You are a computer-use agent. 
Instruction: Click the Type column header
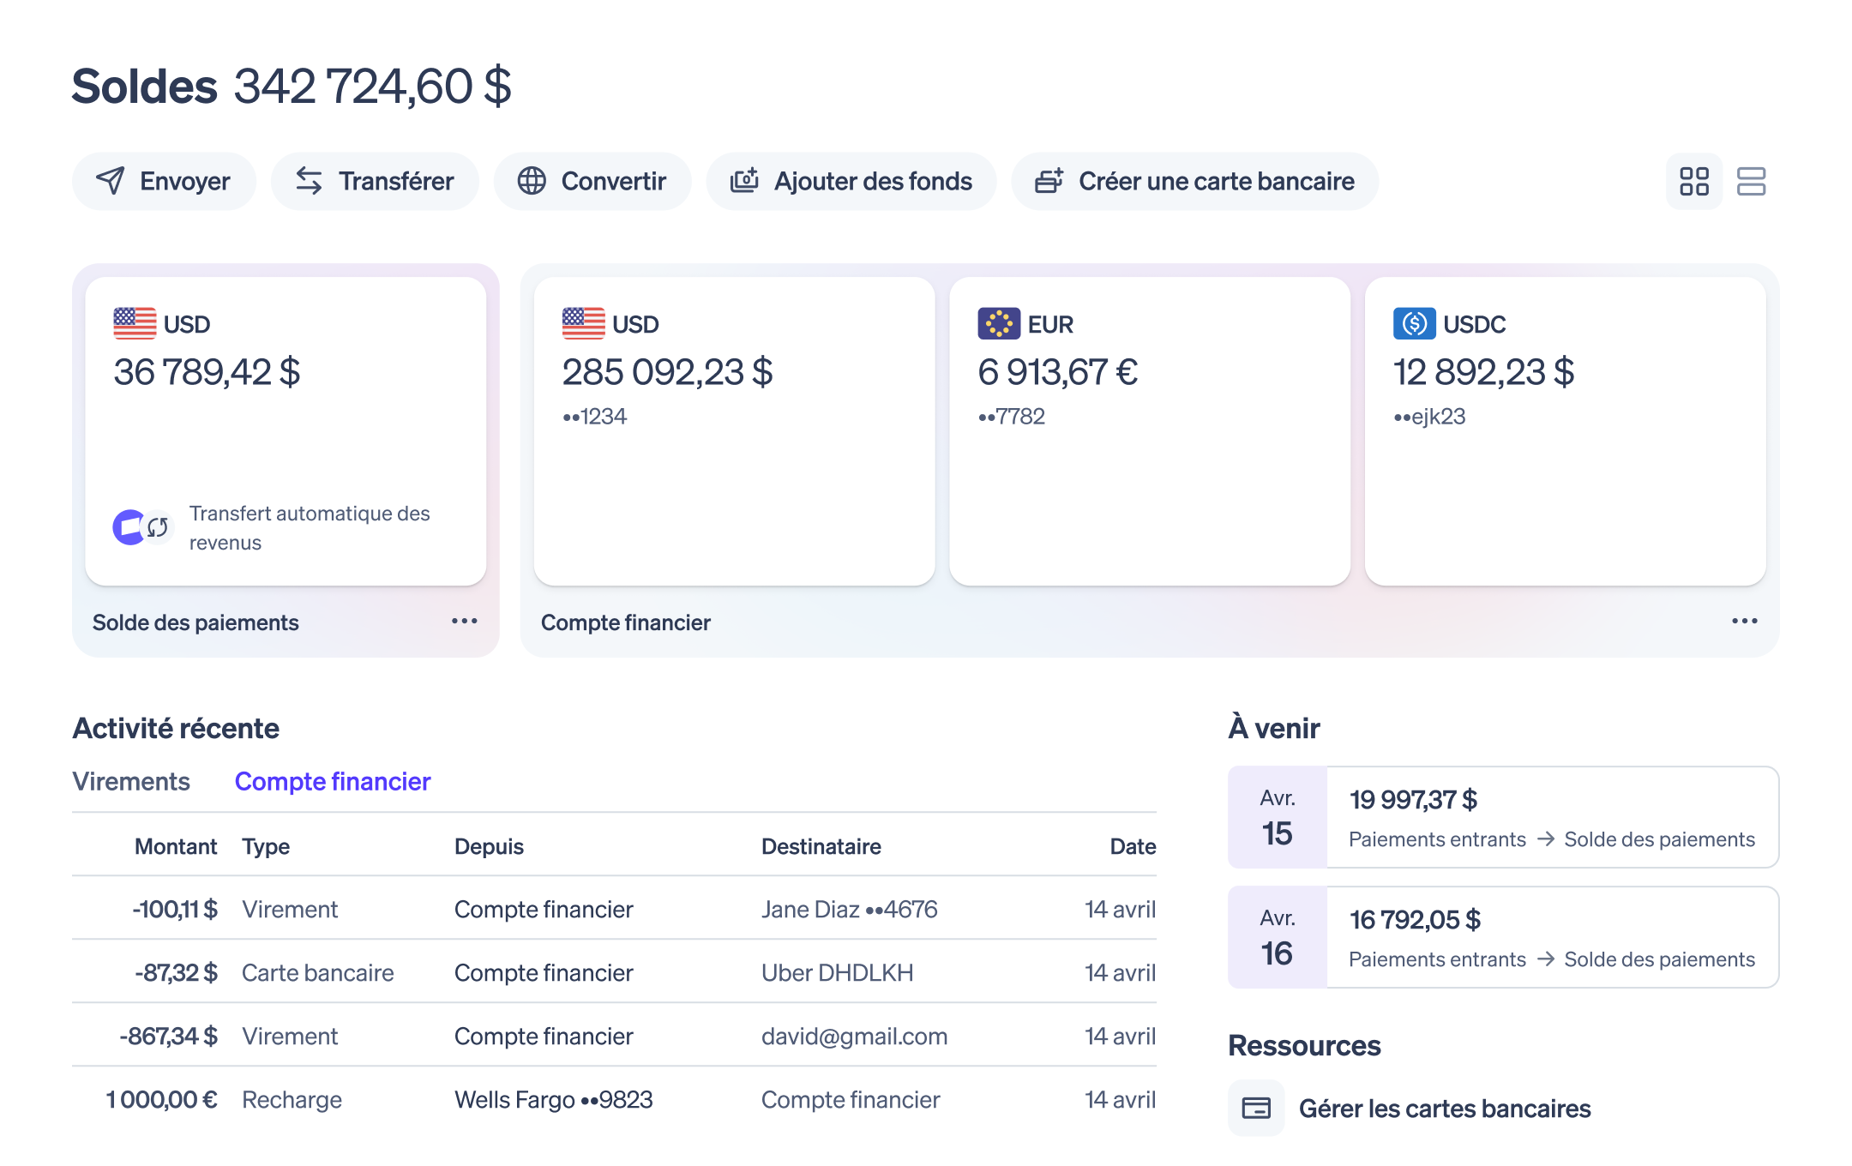pos(266,846)
